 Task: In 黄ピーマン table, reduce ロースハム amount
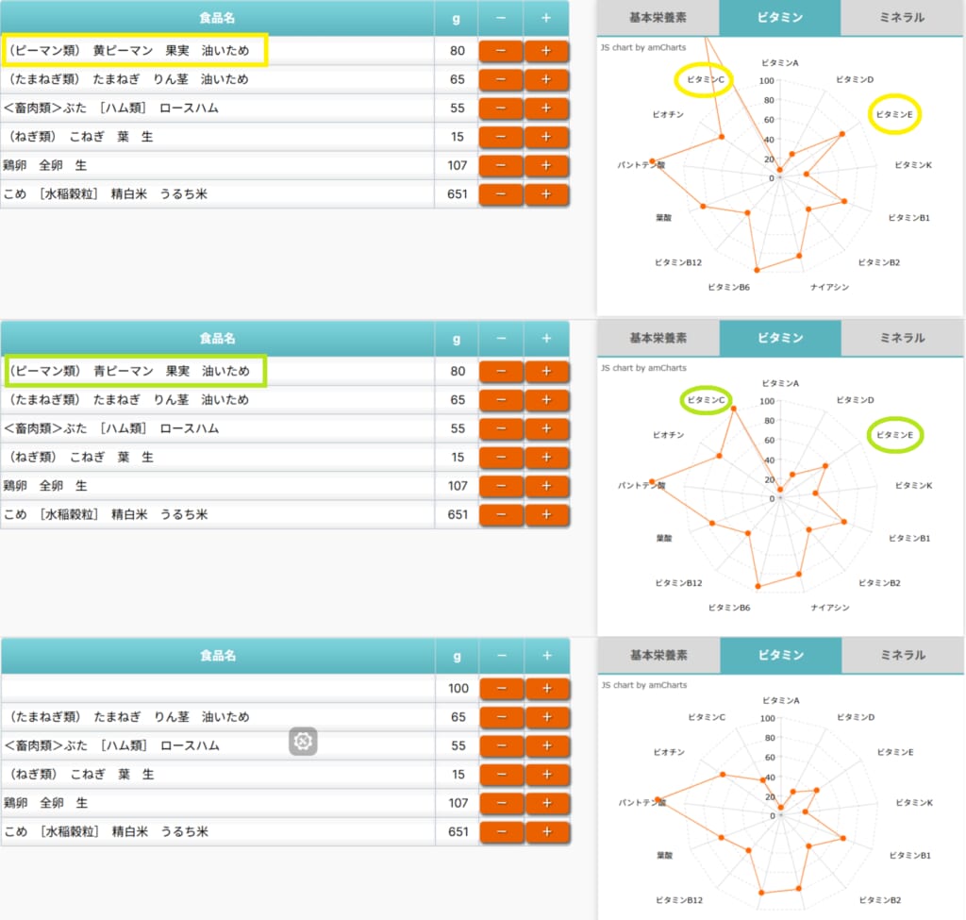[501, 108]
